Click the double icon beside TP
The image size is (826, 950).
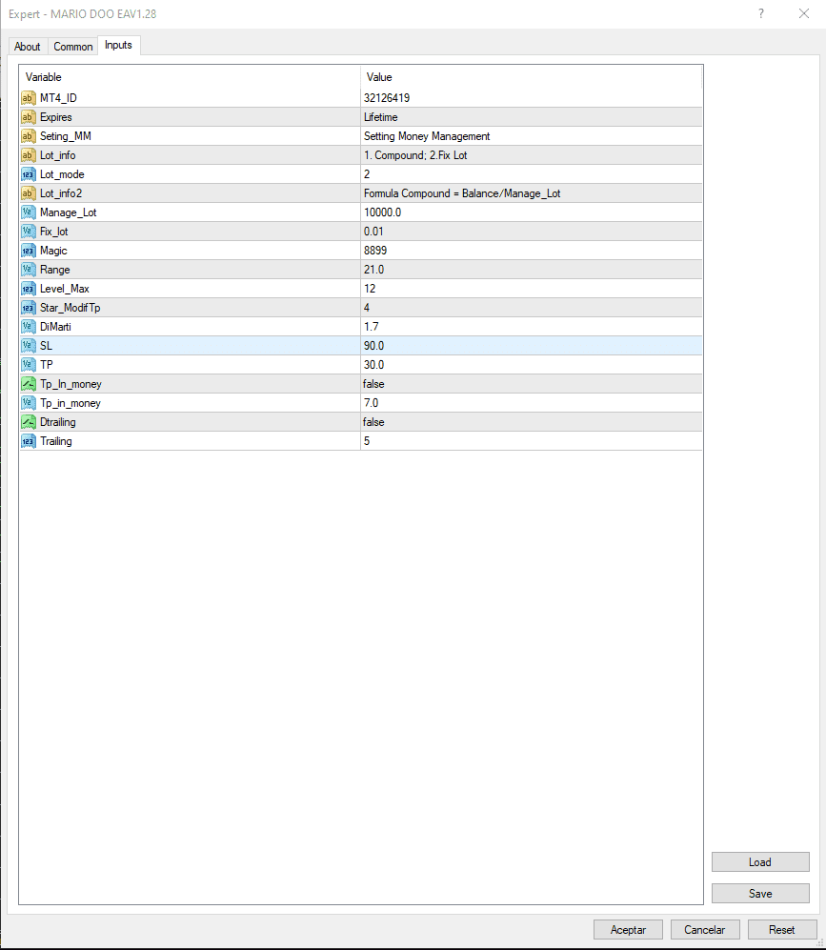29,365
